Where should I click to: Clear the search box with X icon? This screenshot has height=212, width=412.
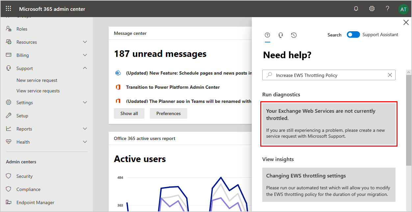coord(390,75)
